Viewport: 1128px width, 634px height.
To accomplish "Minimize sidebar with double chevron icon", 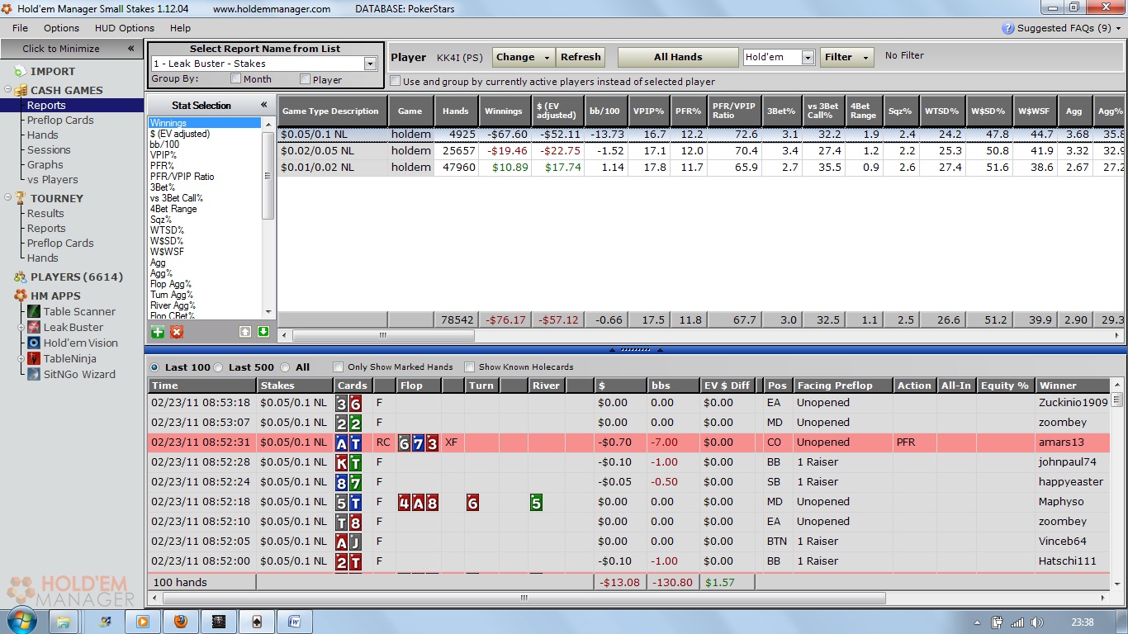I will (130, 49).
